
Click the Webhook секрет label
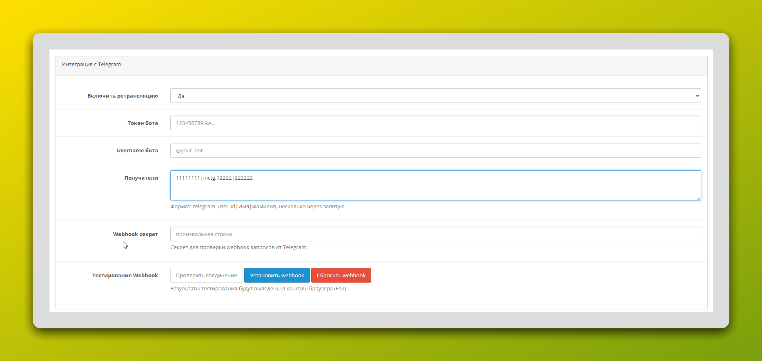[x=135, y=234]
